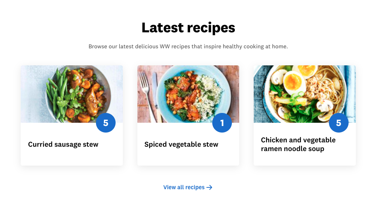
Task: Click the arrow icon beside View all recipes
Action: point(209,187)
